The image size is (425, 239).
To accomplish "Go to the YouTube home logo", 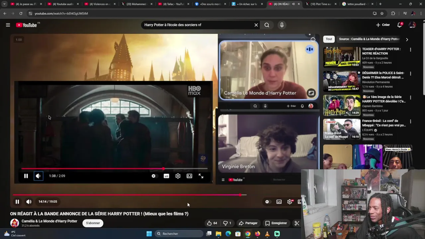I will (26, 25).
